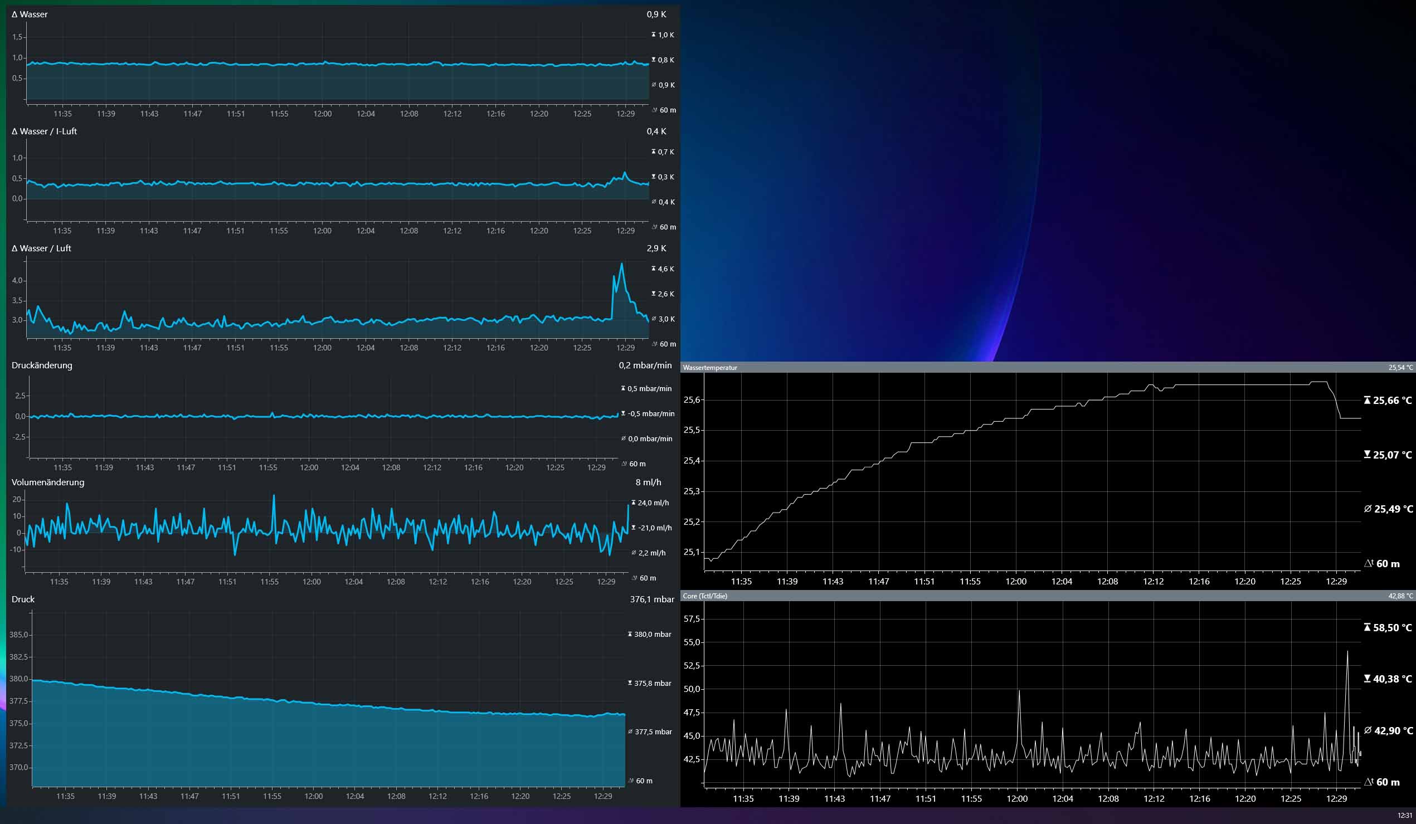Click current value 0,2 mbar/min
Screen dimensions: 1416x824
pyautogui.click(x=645, y=365)
